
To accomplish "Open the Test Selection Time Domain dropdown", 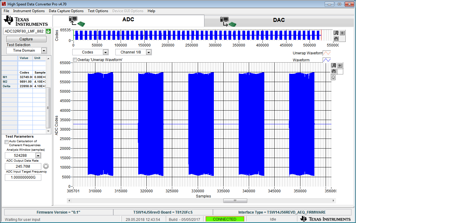I will (x=44, y=50).
